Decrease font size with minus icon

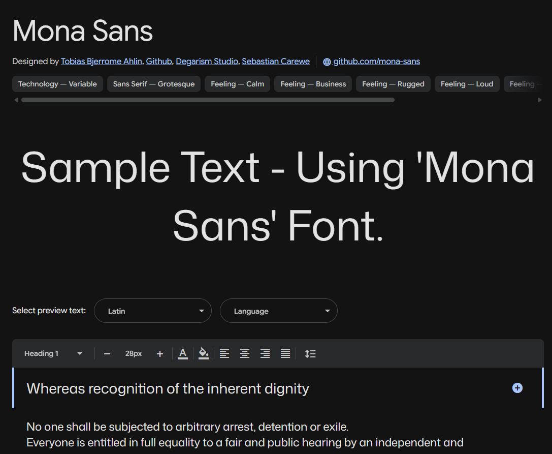tap(107, 353)
